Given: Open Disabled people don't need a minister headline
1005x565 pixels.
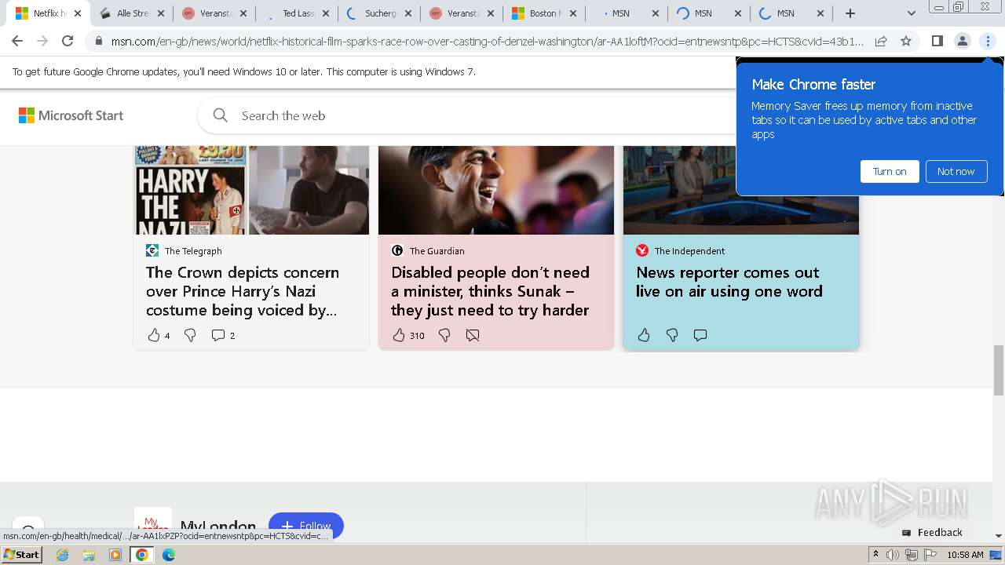Looking at the screenshot, I should (x=490, y=291).
